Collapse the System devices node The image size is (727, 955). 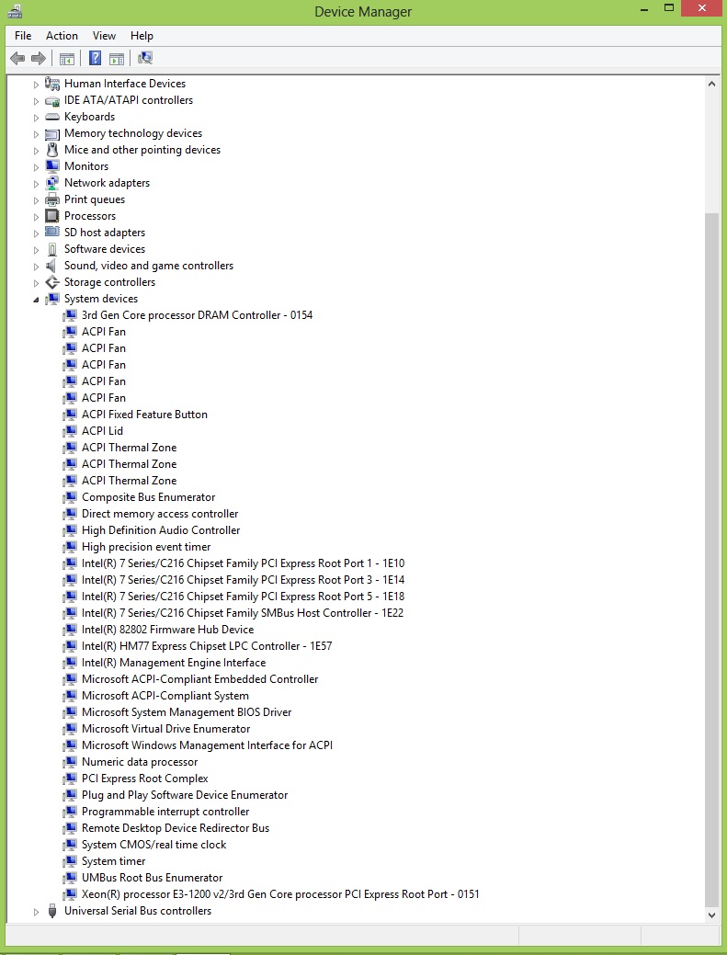coord(36,300)
